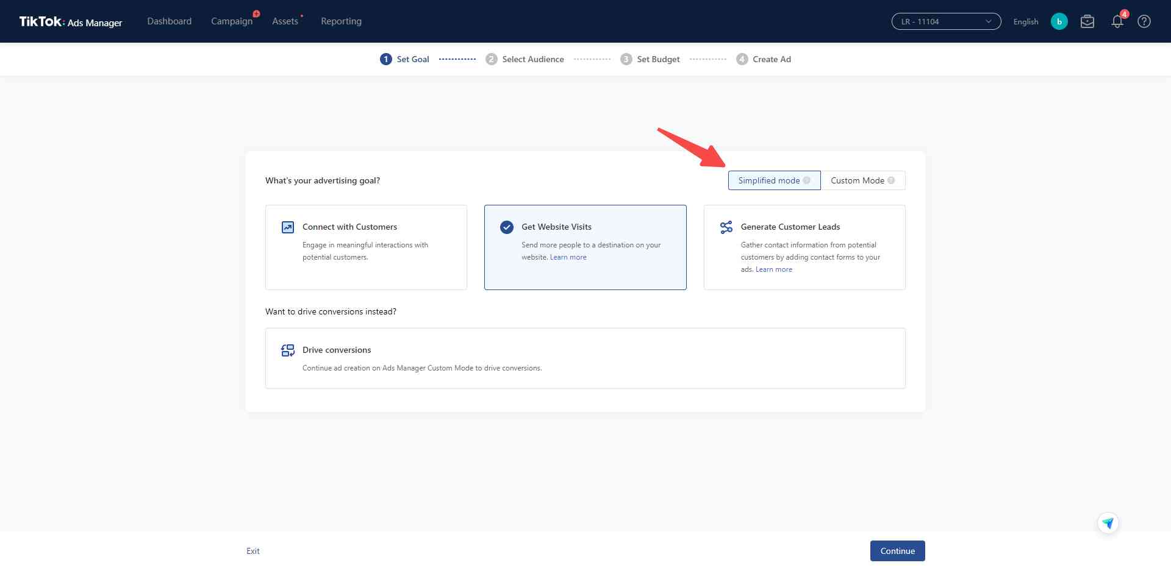Viewport: 1171px width, 571px height.
Task: Click the Generate Customer Leads share icon
Action: click(726, 227)
